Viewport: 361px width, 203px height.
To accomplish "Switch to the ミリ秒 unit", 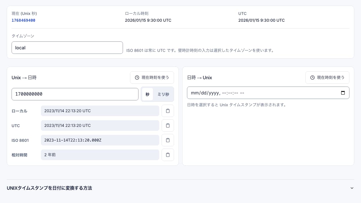I will click(x=163, y=94).
